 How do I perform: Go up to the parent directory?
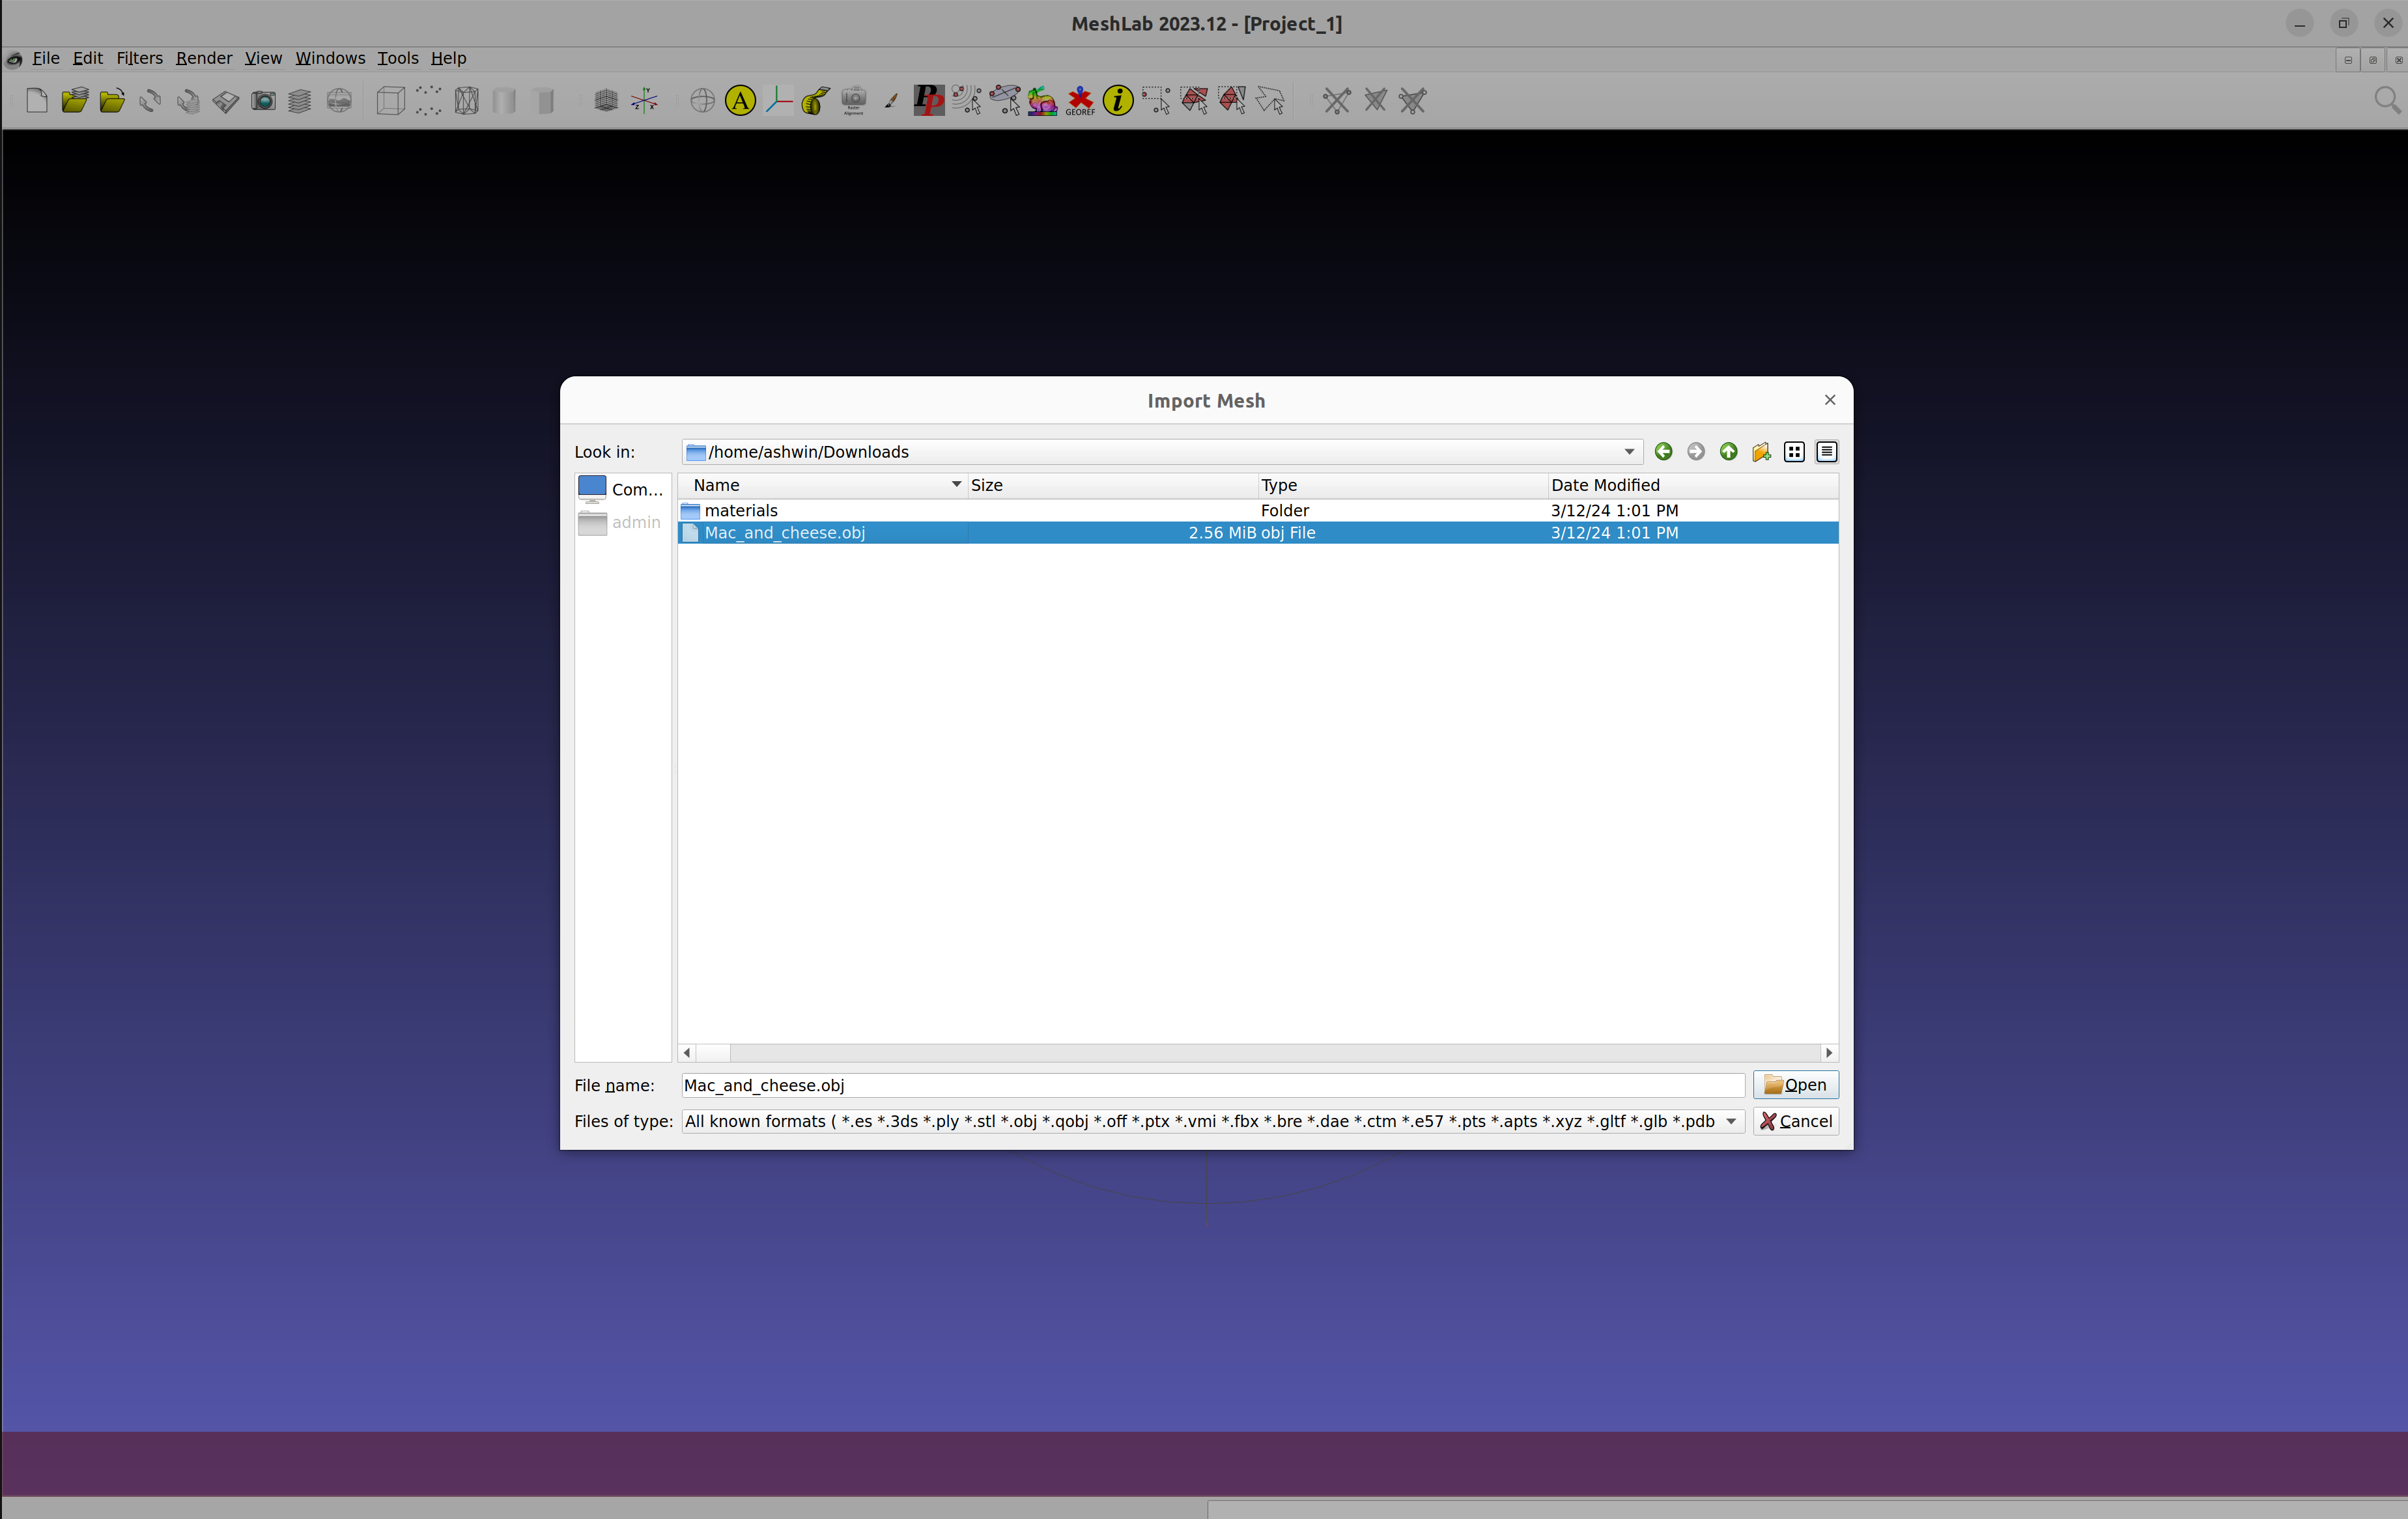pos(1728,452)
